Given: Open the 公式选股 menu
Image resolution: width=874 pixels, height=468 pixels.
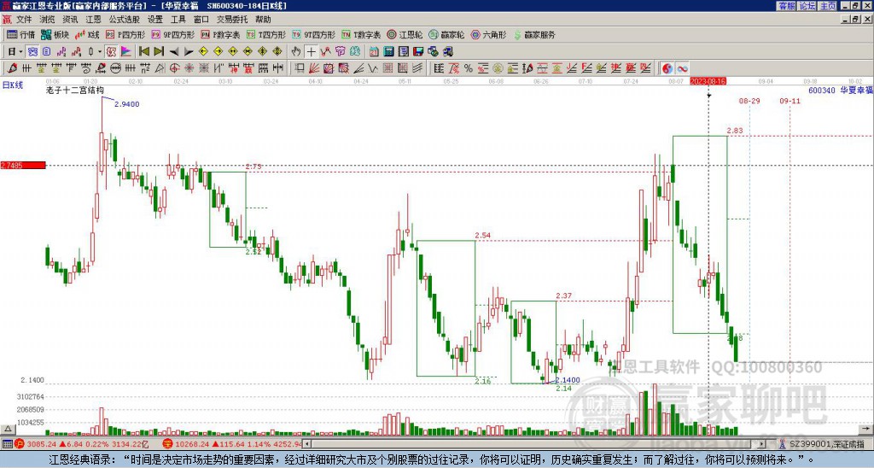Looking at the screenshot, I should coord(124,20).
